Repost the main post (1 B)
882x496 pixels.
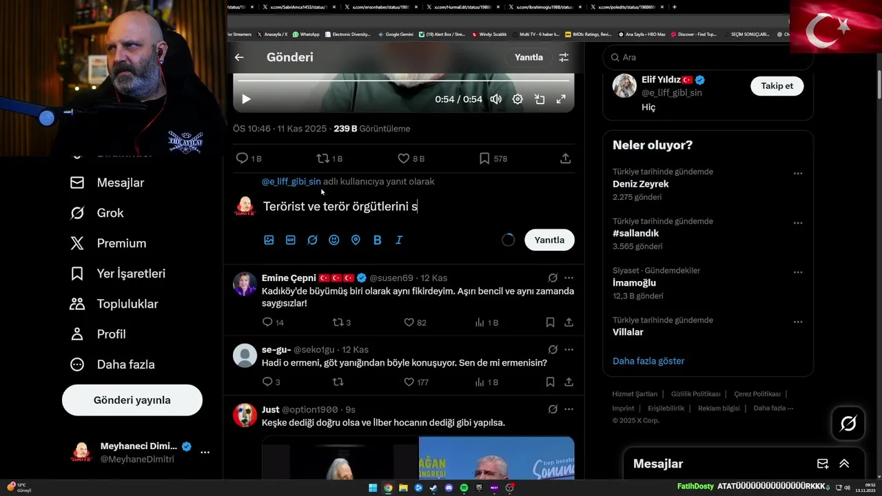pos(329,158)
